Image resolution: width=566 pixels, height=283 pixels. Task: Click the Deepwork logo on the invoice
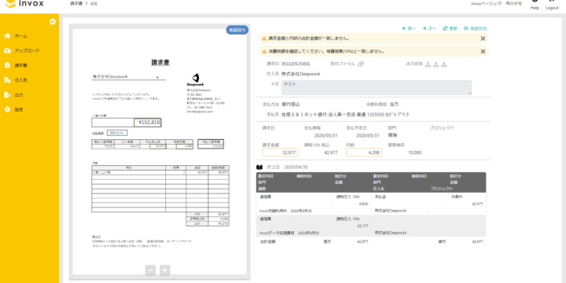(x=195, y=79)
